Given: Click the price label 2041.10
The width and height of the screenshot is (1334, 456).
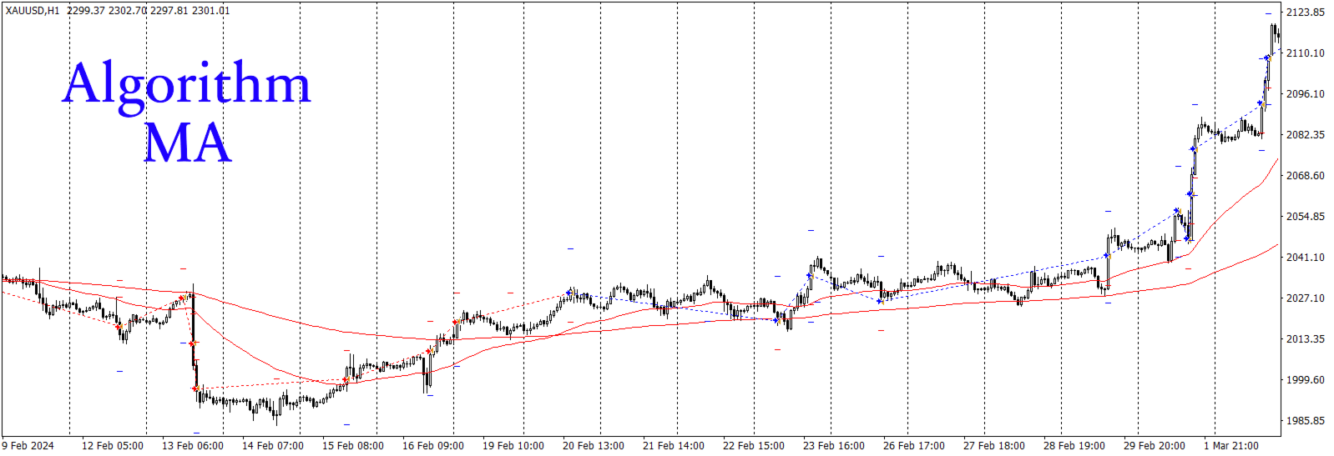Looking at the screenshot, I should pyautogui.click(x=1306, y=258).
